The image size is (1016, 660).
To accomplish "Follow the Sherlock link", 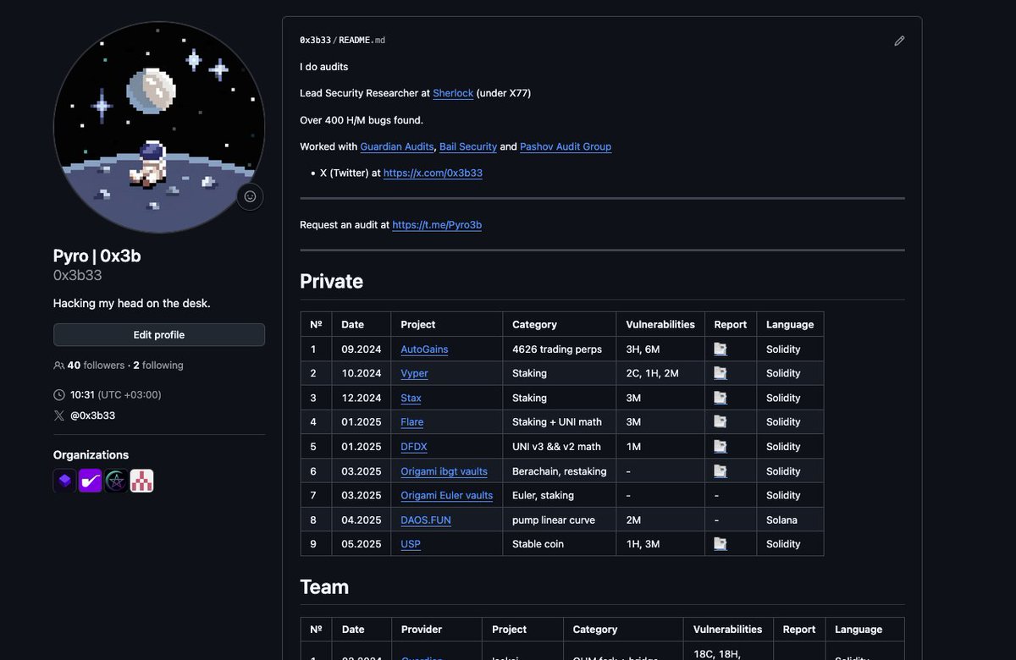I will 453,93.
